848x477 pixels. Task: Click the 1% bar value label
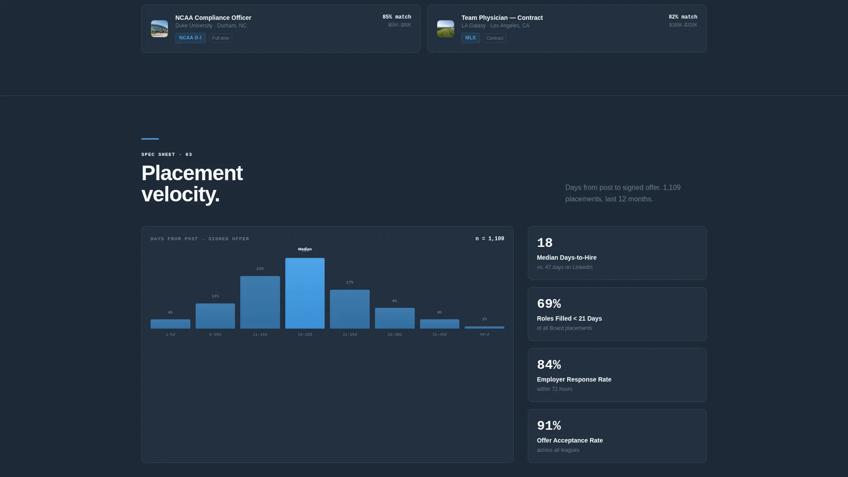tap(485, 319)
